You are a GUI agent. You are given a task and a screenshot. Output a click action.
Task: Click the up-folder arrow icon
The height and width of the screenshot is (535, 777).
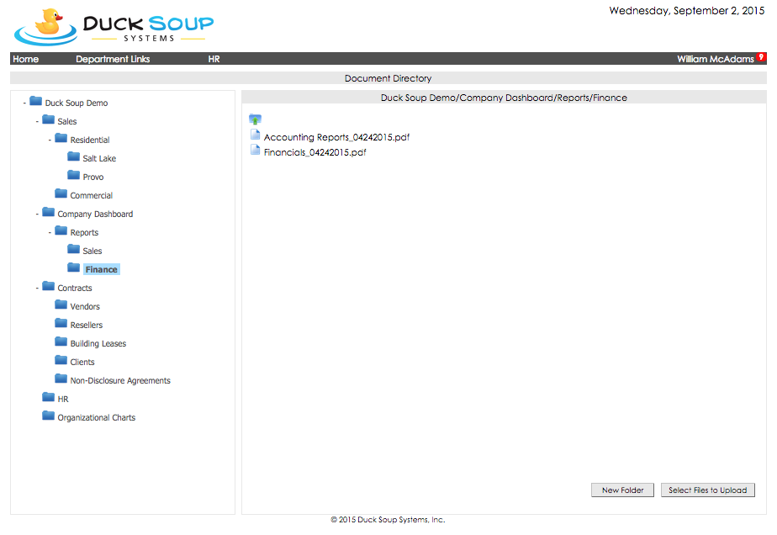pos(256,119)
